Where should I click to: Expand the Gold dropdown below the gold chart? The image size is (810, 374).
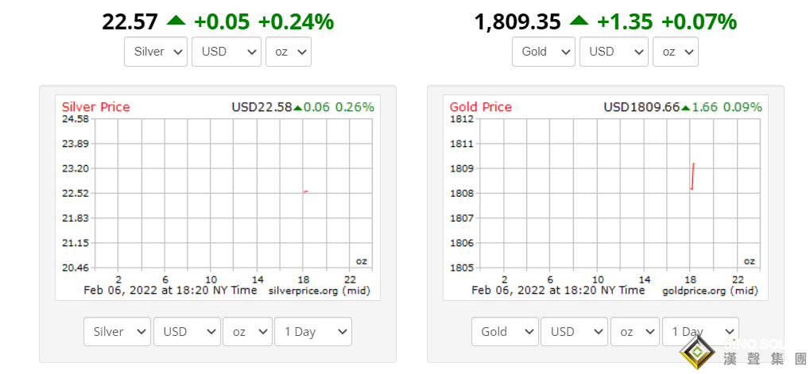click(x=504, y=332)
